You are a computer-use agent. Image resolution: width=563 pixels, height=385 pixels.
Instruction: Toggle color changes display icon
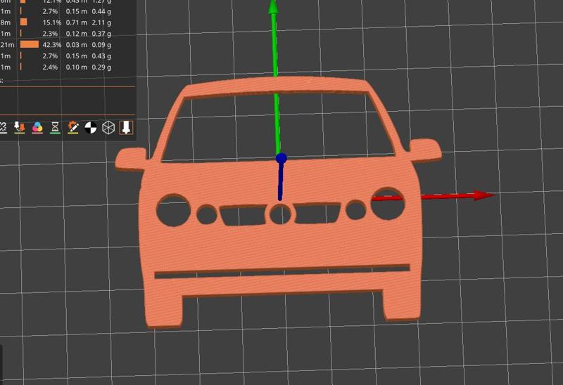click(x=37, y=127)
